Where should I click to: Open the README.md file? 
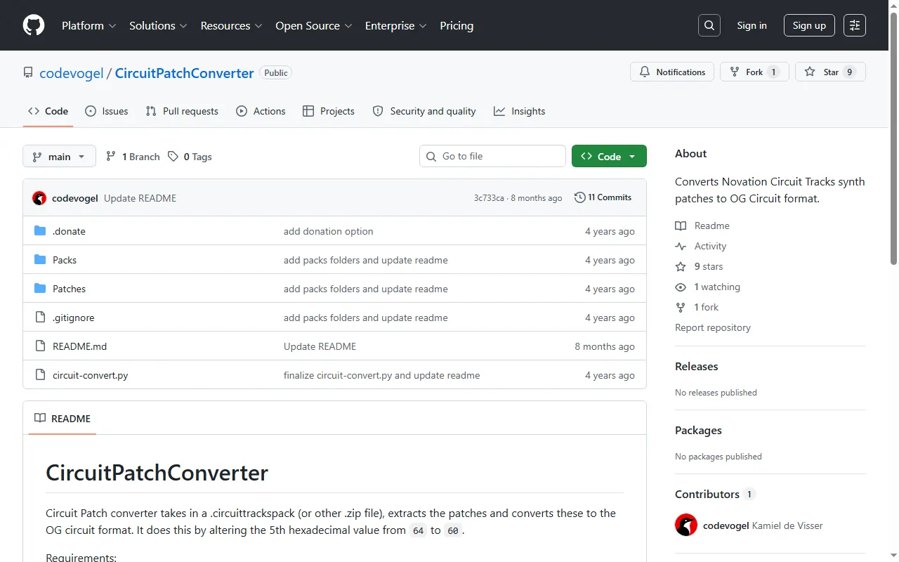[x=80, y=346]
